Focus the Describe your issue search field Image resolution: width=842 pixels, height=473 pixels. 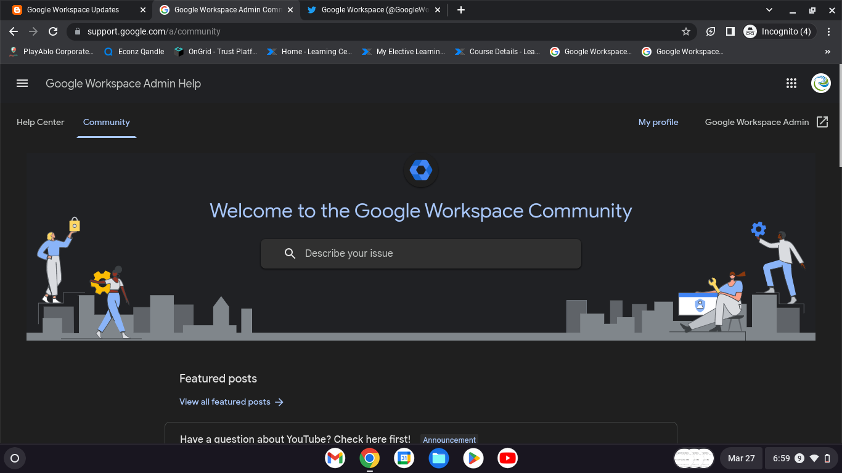coord(421,253)
